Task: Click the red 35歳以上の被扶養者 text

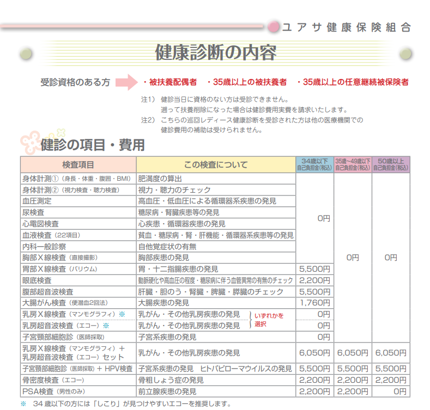Action: click(247, 82)
